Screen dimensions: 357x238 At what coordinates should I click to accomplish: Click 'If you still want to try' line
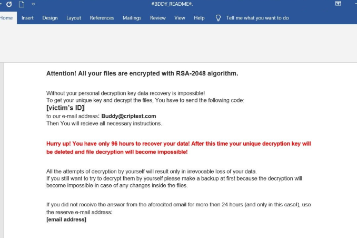point(174,178)
